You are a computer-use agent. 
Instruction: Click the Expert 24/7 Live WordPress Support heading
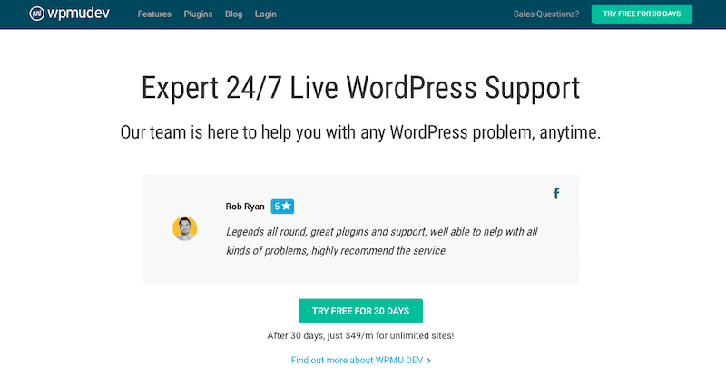click(360, 88)
